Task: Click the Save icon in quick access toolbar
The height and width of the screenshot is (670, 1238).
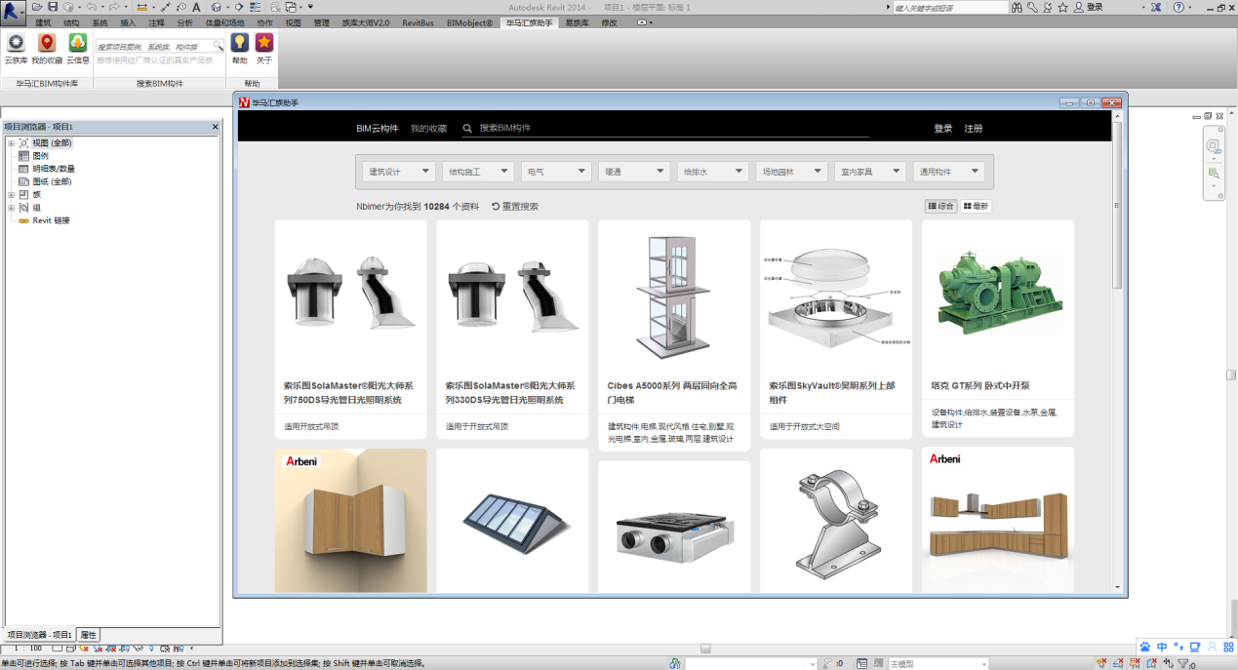Action: (53, 7)
